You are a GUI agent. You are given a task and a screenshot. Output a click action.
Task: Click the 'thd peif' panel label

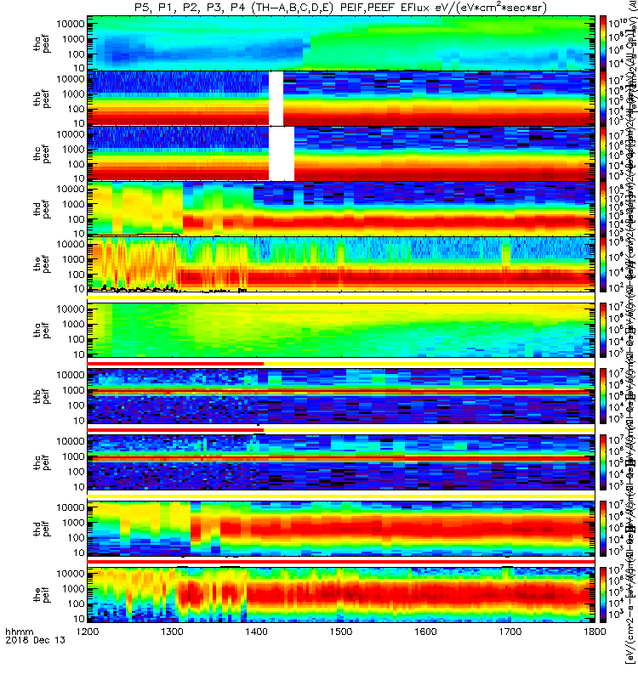point(42,529)
